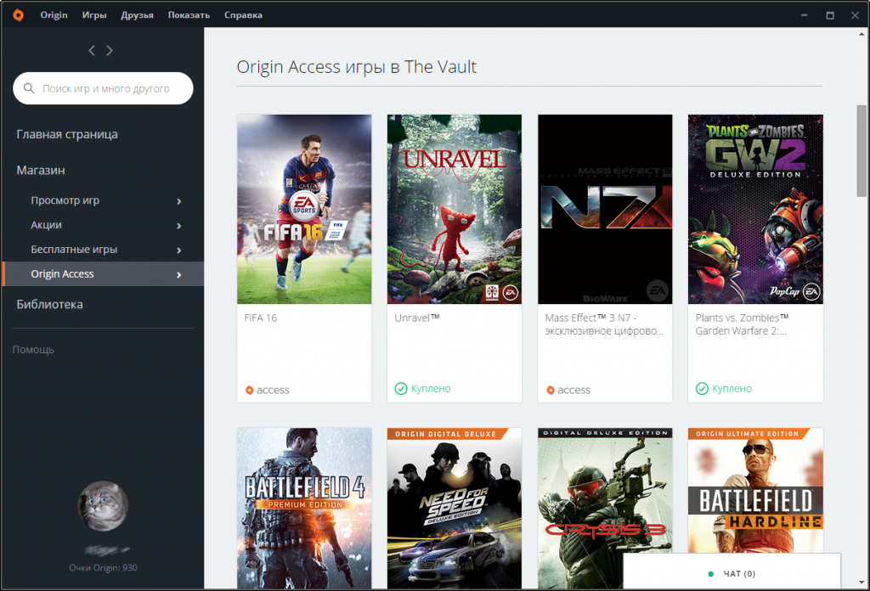Open the ЧАТ (0) chat panel
The width and height of the screenshot is (870, 591).
coord(732,573)
